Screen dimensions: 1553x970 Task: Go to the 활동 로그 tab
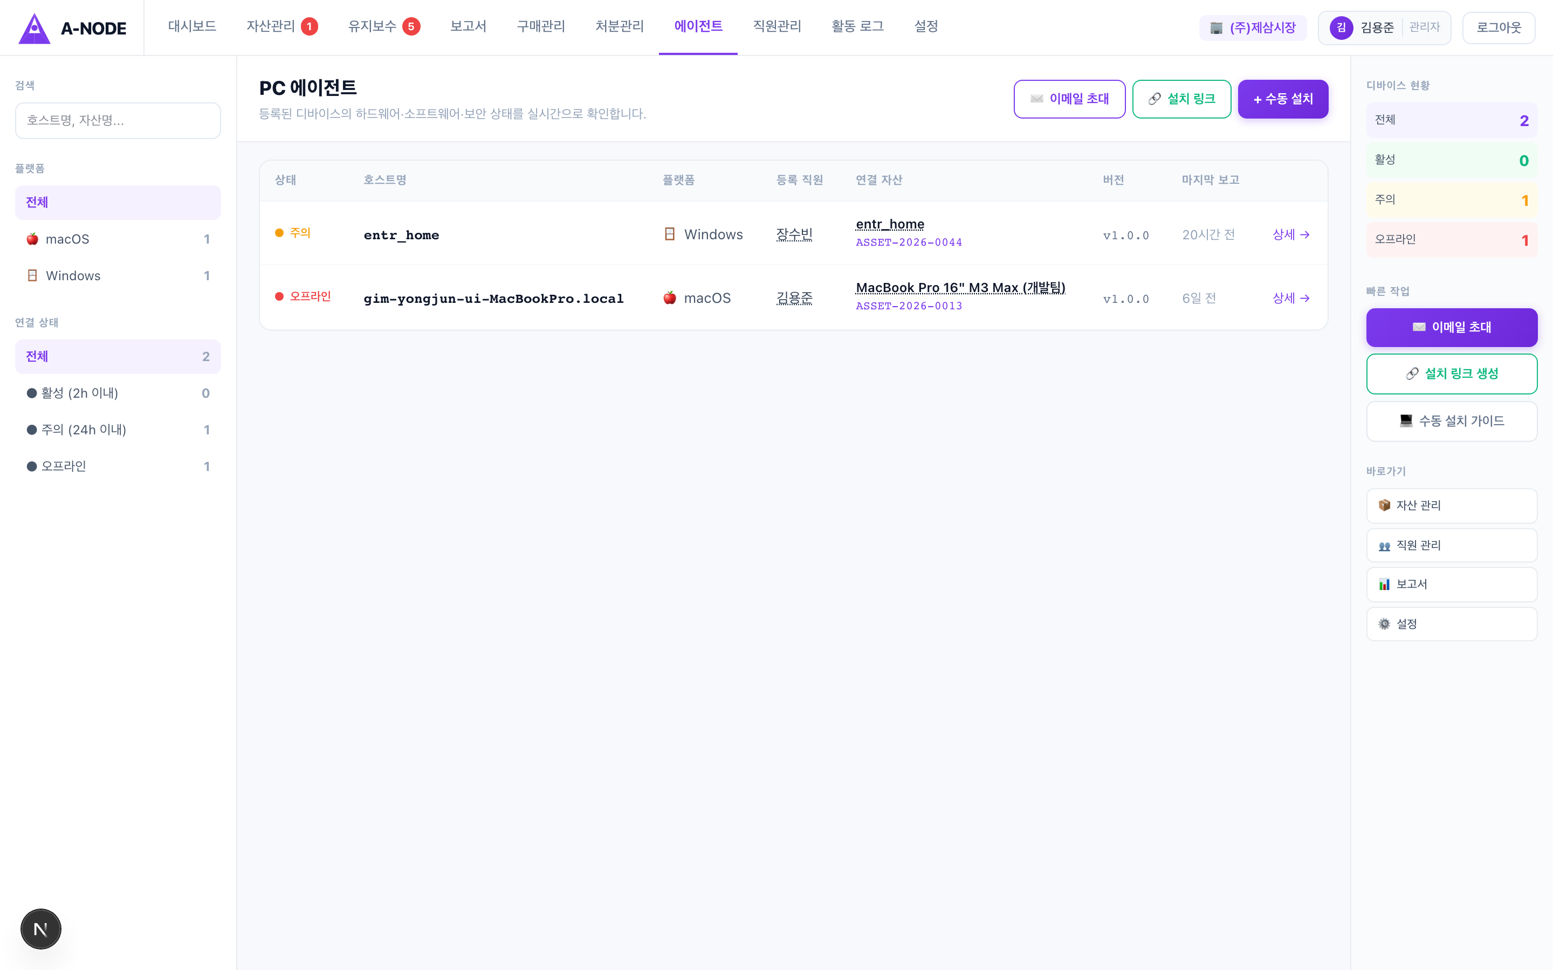pyautogui.click(x=857, y=26)
